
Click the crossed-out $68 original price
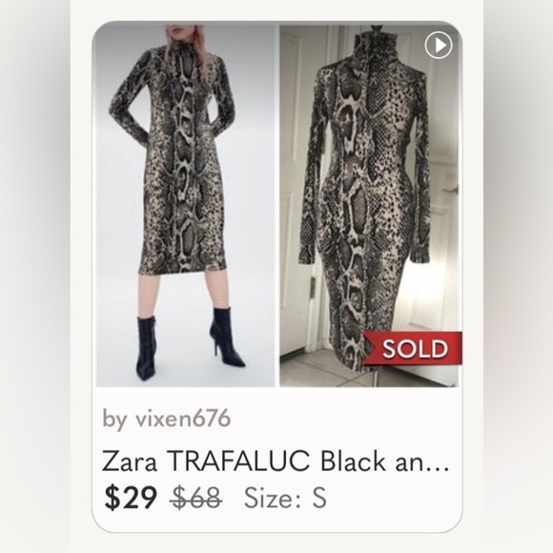coord(195,498)
